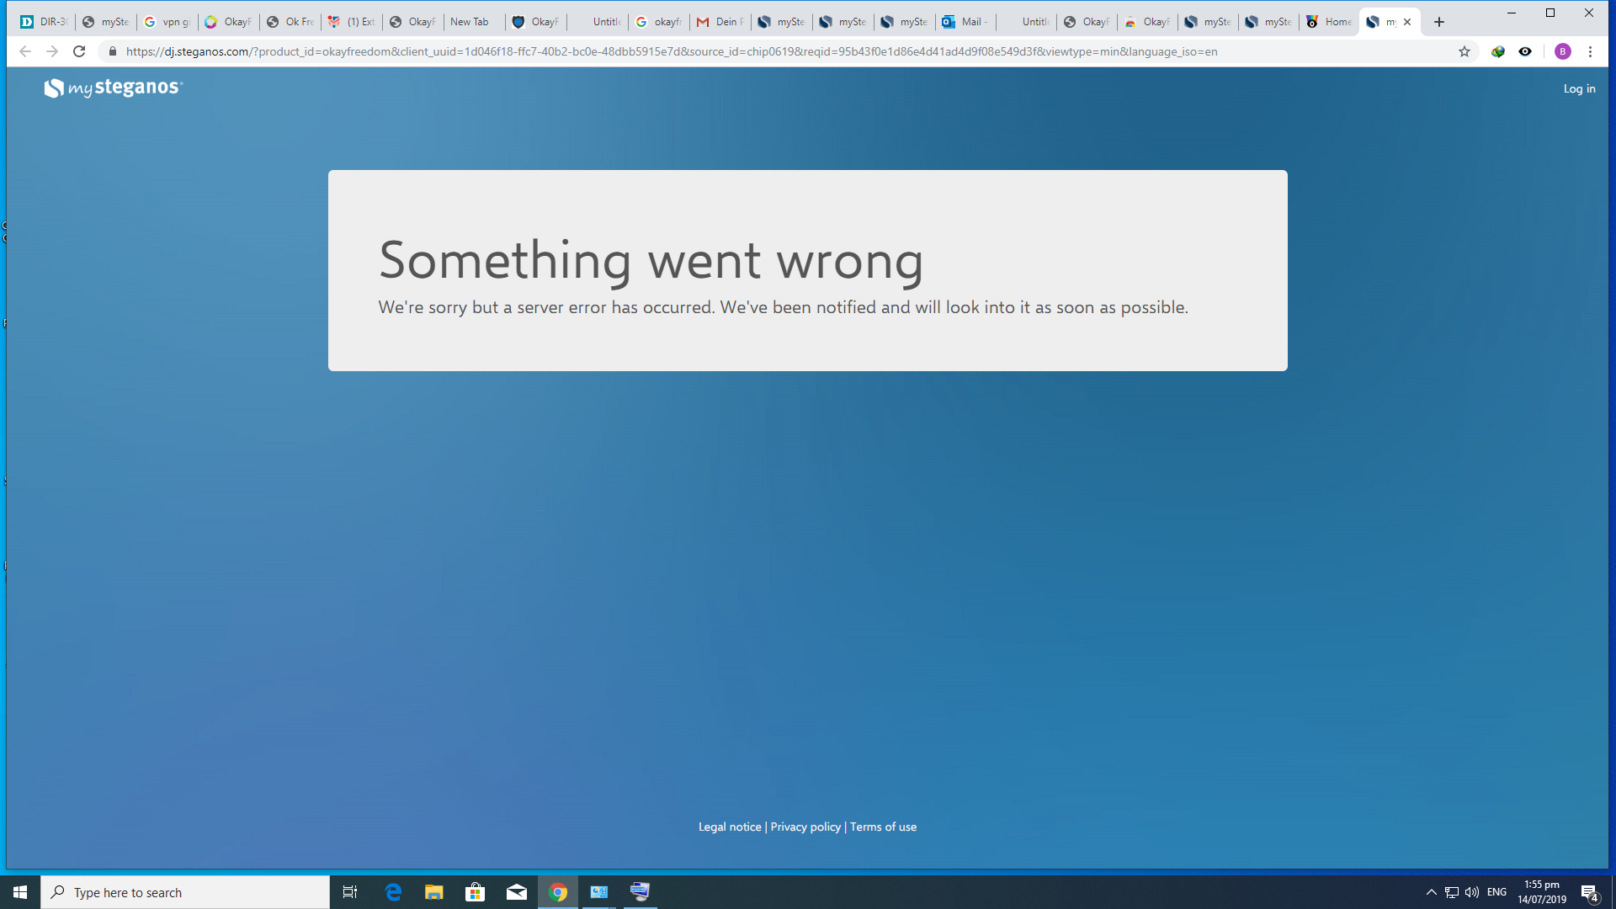Open the Legal notice link
Screen dimensions: 1616x909
coord(729,827)
